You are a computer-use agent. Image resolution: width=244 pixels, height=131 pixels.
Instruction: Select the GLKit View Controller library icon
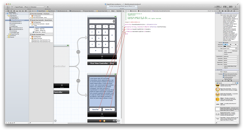tap(217, 94)
